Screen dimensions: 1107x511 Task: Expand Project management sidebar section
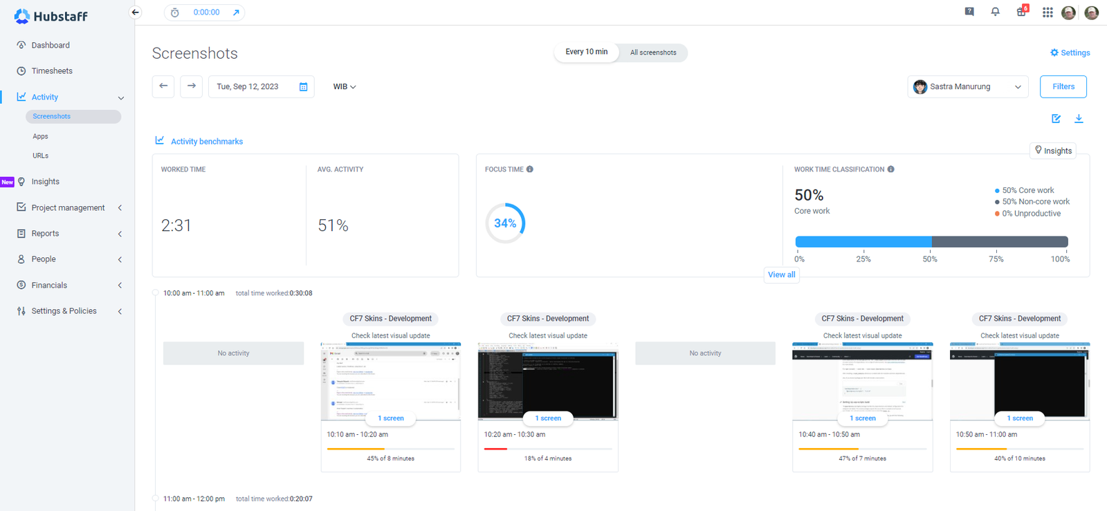point(68,208)
